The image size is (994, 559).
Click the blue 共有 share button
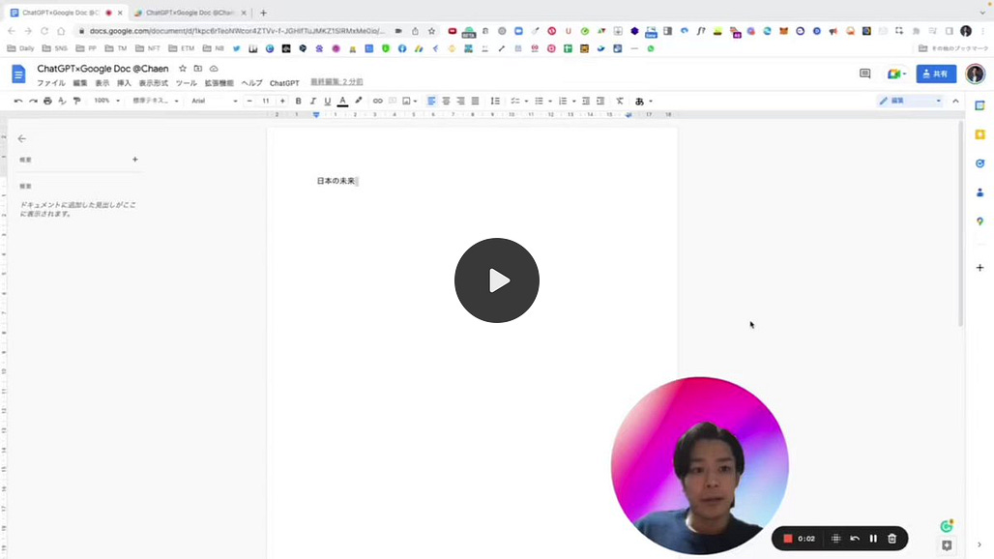(936, 74)
